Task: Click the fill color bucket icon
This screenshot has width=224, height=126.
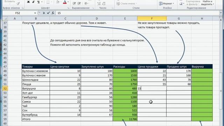Action: [58, 2]
